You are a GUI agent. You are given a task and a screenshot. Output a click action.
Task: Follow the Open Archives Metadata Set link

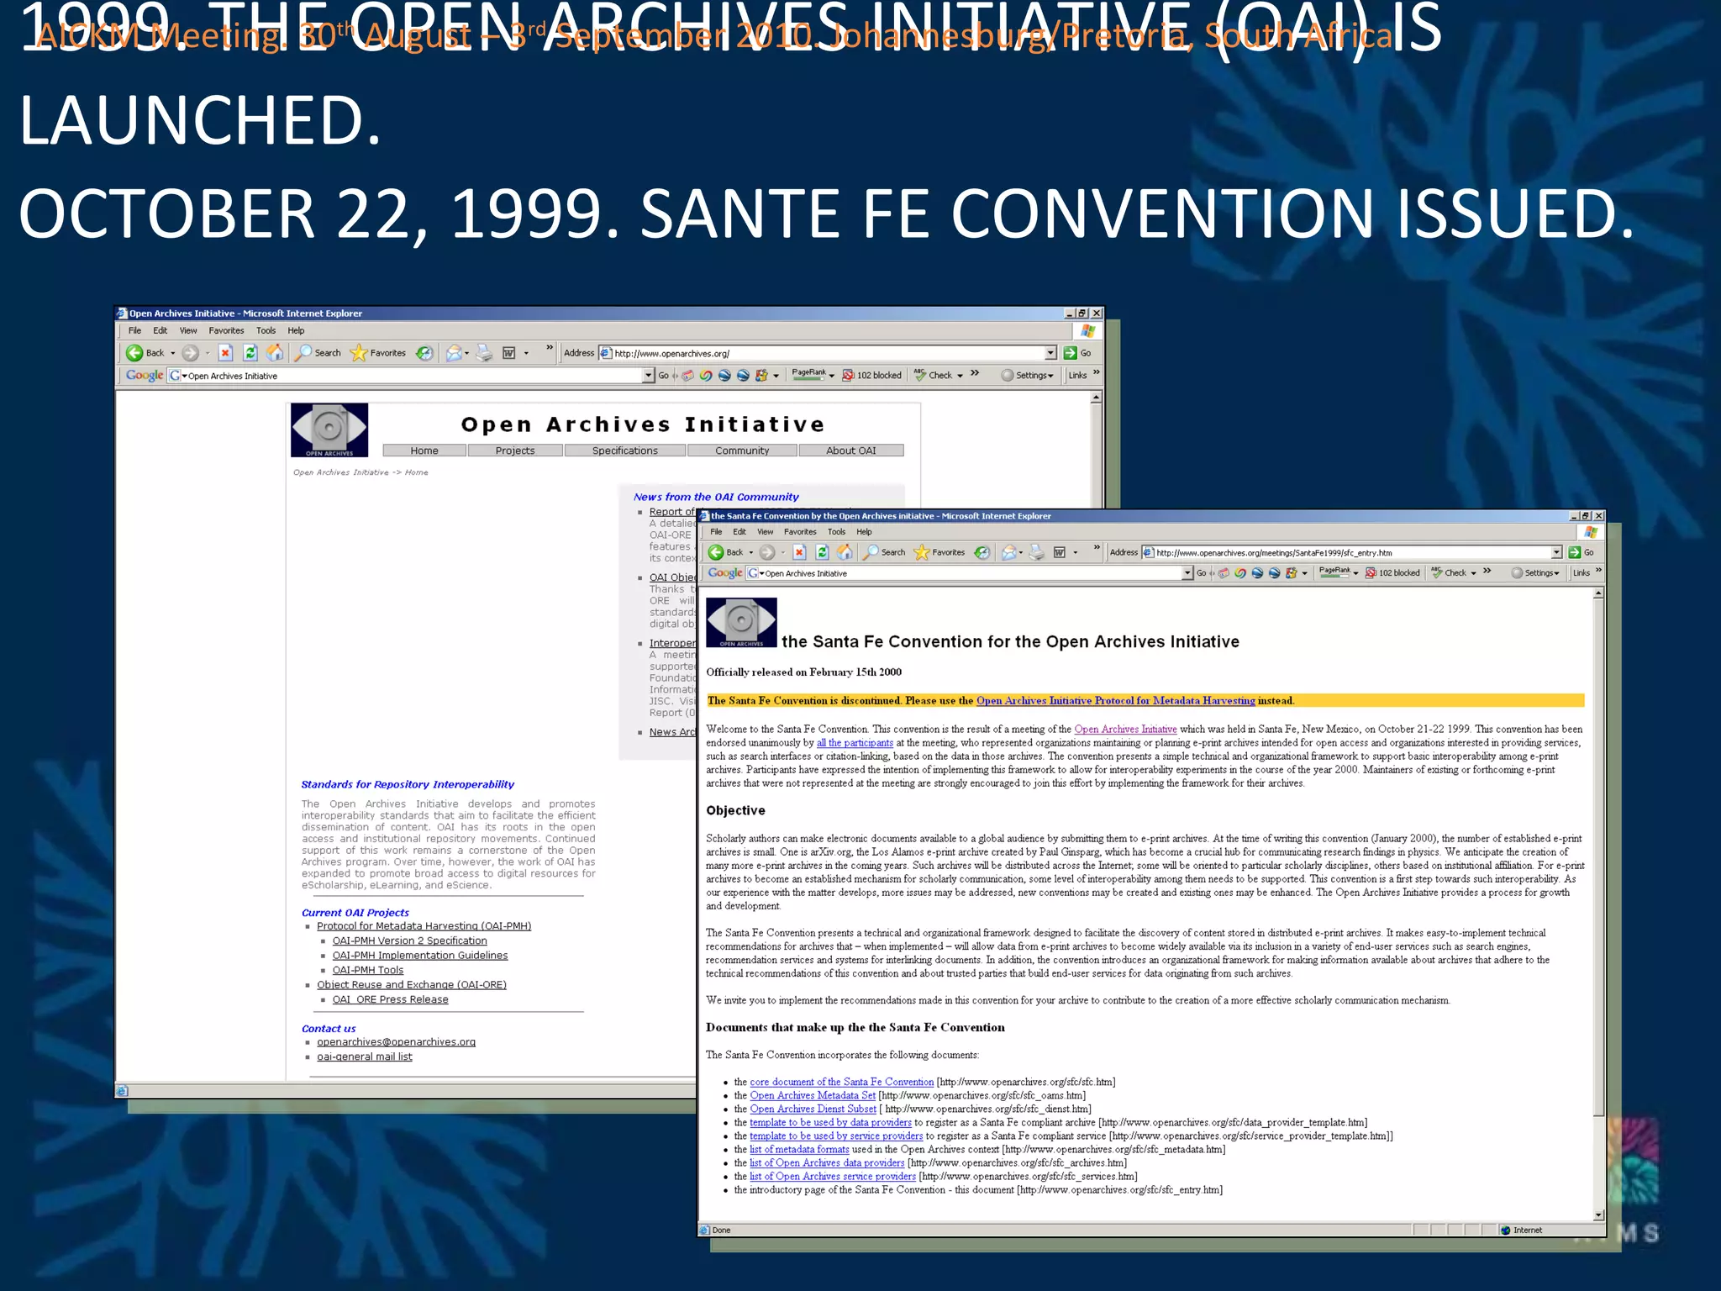pos(812,1096)
